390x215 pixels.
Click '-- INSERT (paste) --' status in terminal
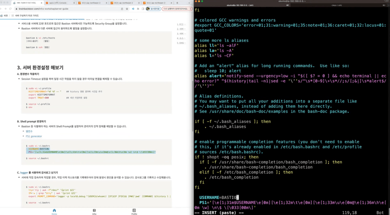point(219,213)
